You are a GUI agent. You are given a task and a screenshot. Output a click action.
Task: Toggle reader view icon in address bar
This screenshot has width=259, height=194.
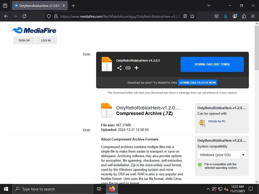[x=185, y=16]
